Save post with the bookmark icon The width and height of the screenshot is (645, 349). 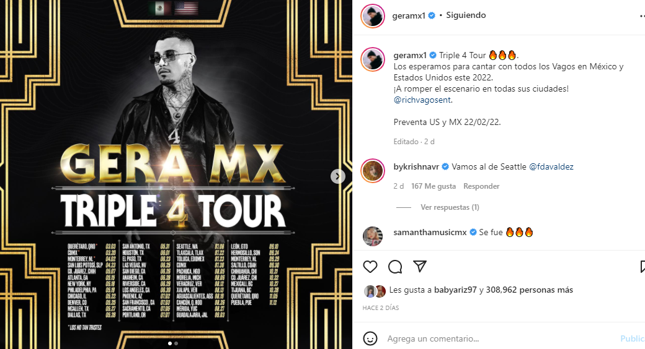coord(643,267)
